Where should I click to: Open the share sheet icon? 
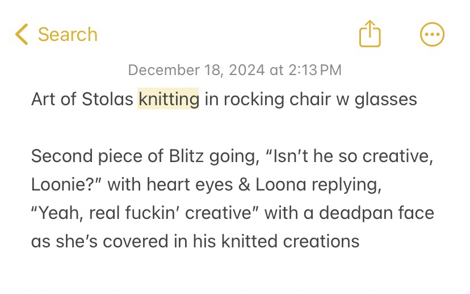[x=370, y=34]
